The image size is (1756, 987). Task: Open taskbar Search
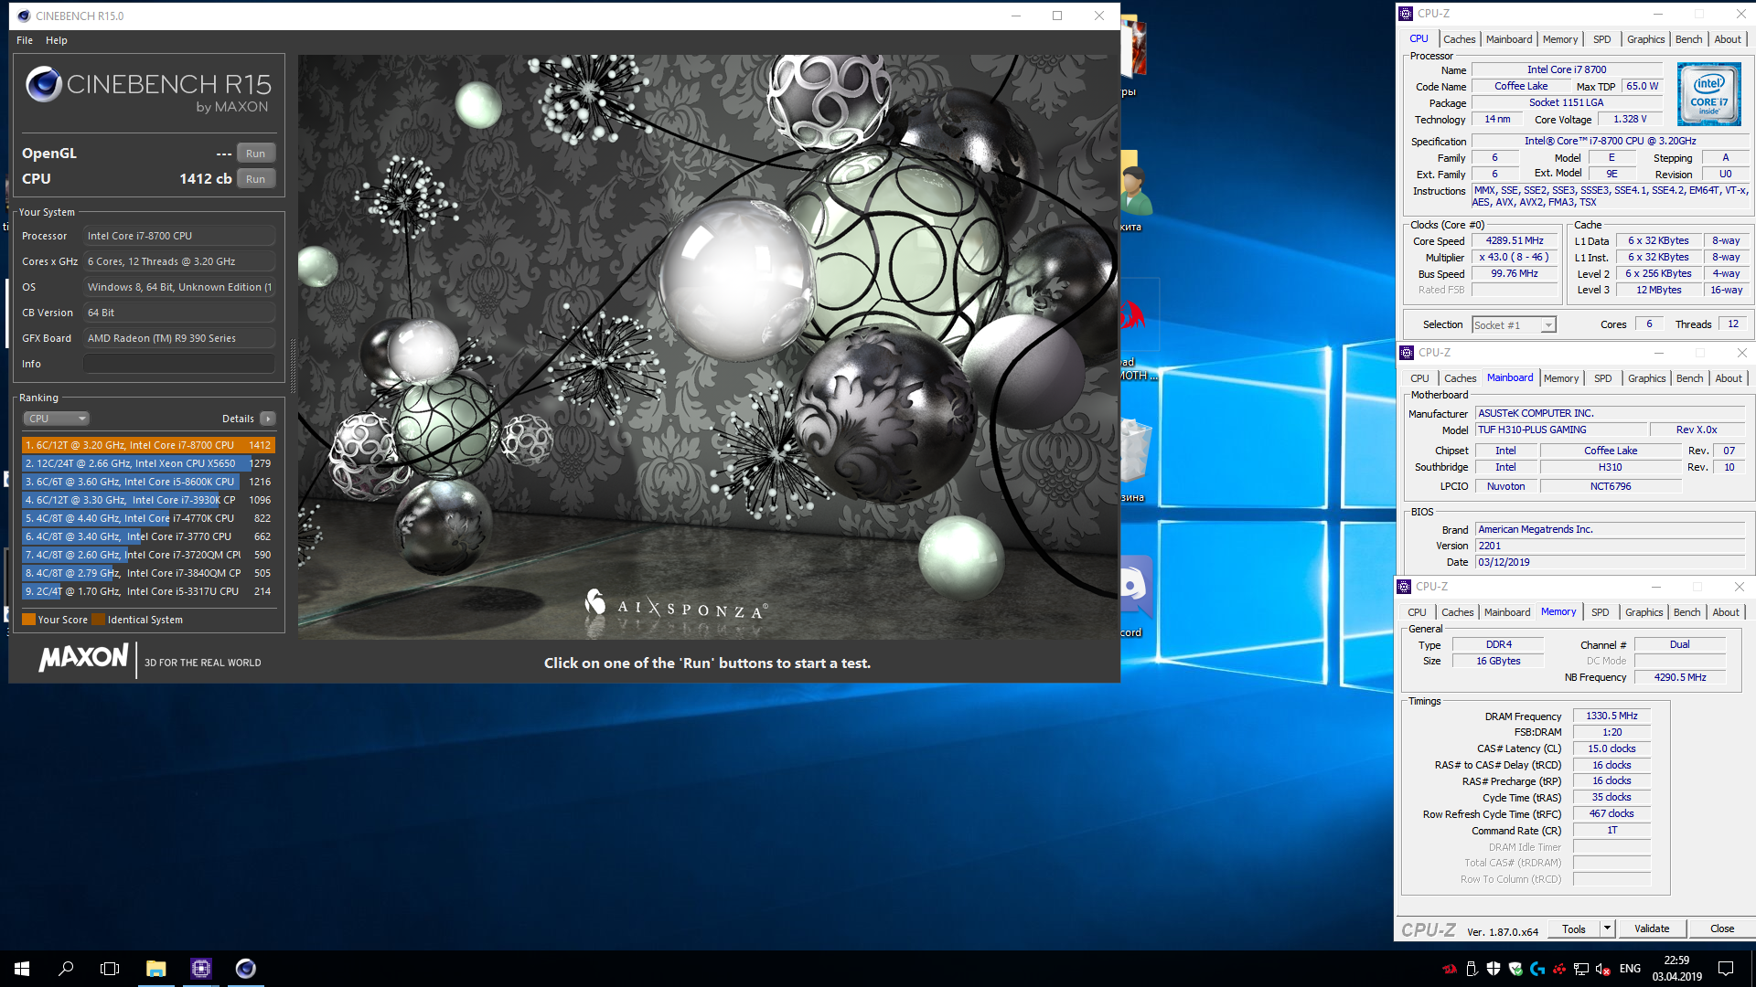point(66,969)
